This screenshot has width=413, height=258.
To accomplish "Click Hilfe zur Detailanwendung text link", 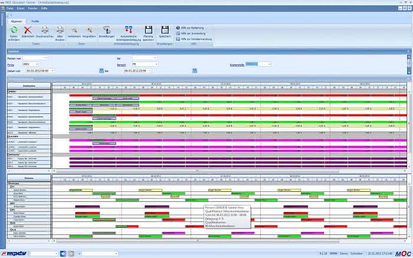I will tap(196, 39).
